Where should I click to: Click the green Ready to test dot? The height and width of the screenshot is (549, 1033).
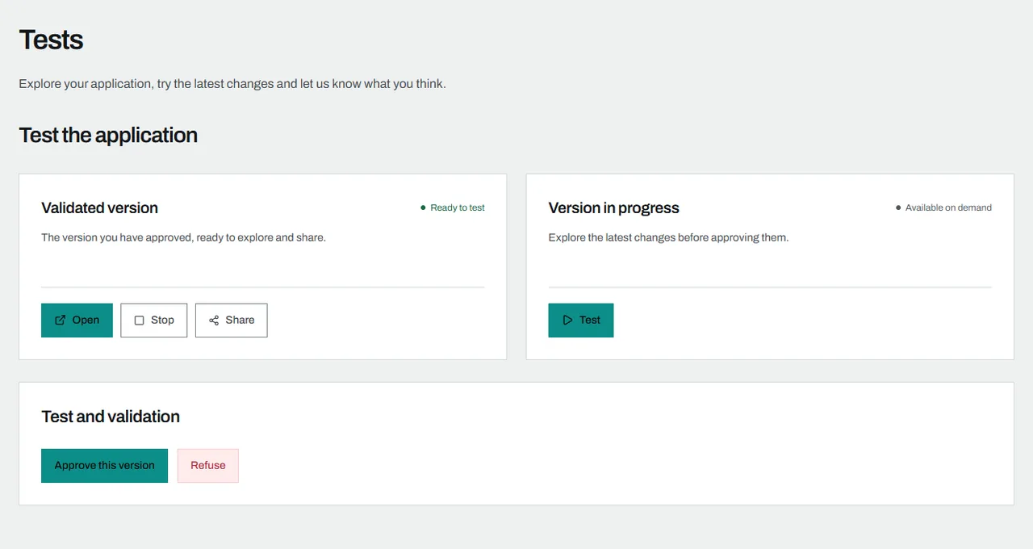[x=423, y=207]
